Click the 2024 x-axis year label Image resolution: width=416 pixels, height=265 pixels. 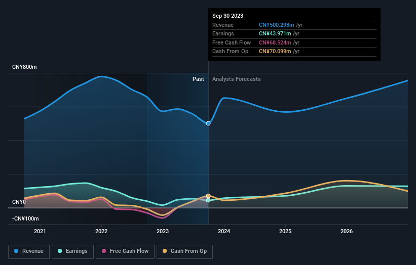[224, 232]
